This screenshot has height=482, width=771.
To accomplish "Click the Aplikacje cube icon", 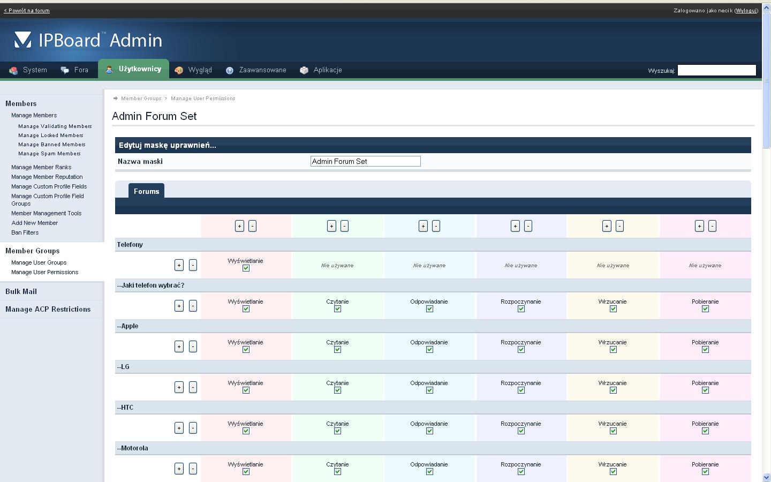I will pyautogui.click(x=304, y=70).
